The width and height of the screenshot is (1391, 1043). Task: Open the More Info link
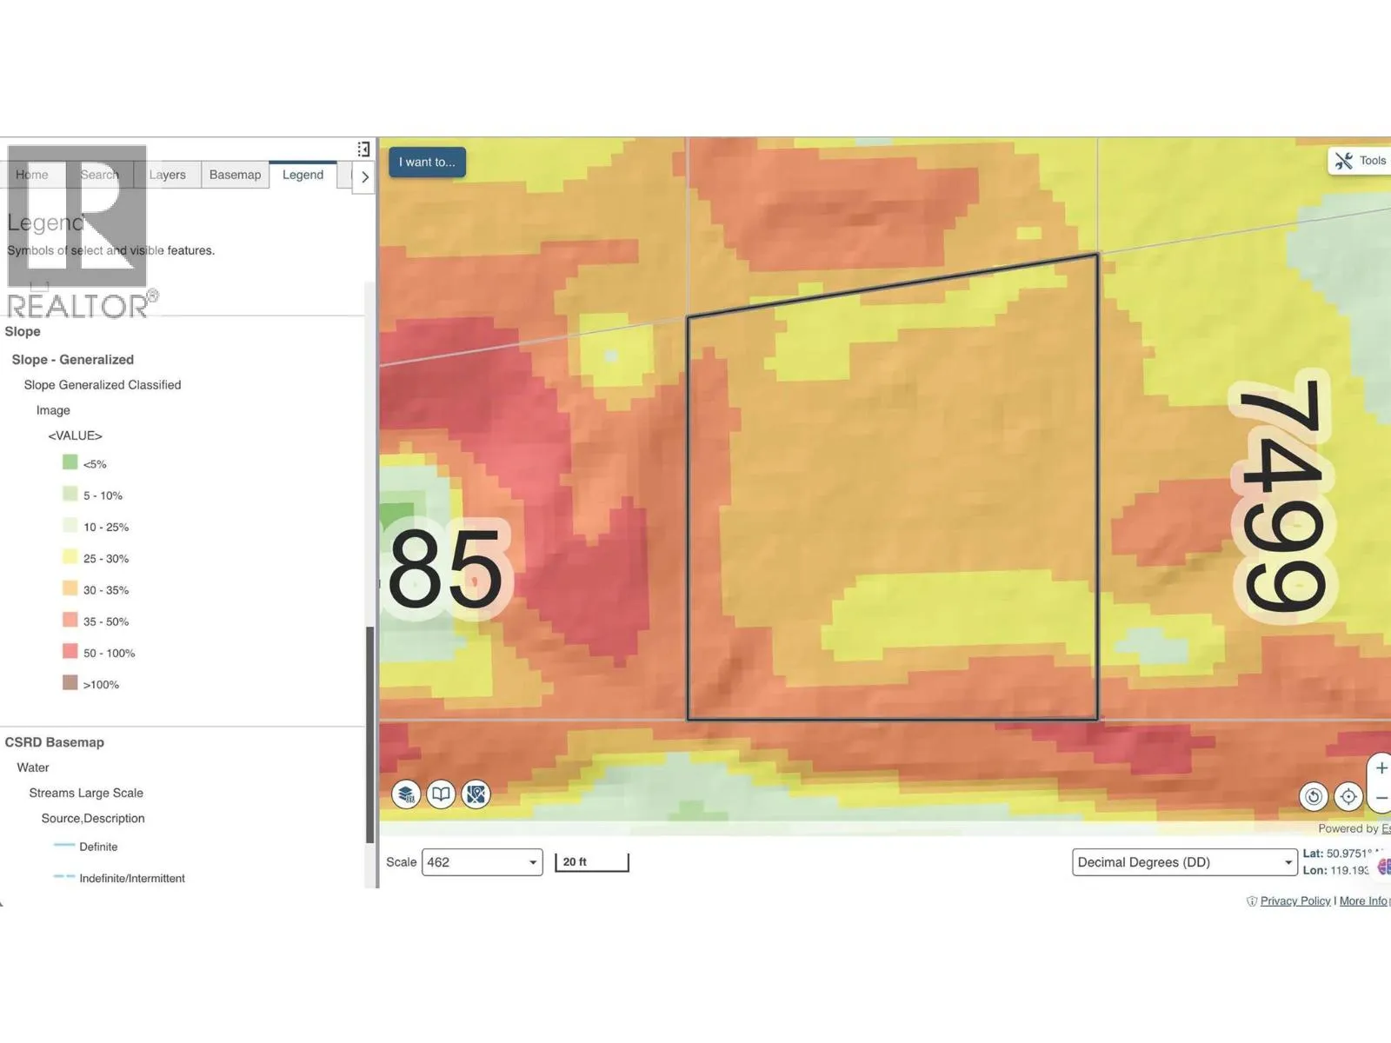[1362, 901]
